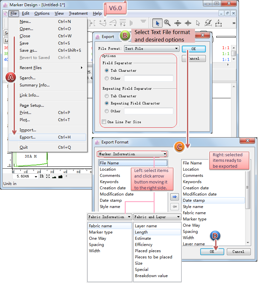Click the fit-to-window icon beside zoom percentage
The width and height of the screenshot is (259, 283).
point(48,176)
